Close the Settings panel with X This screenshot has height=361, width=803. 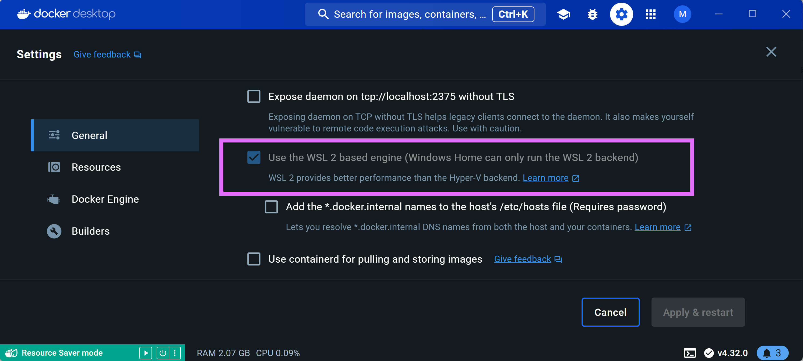tap(771, 52)
